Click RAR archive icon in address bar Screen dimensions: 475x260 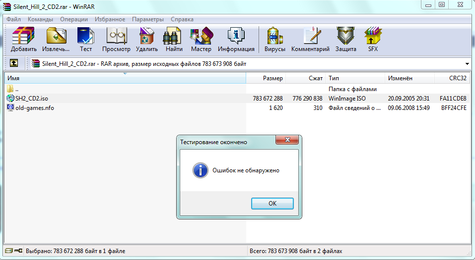pos(36,63)
